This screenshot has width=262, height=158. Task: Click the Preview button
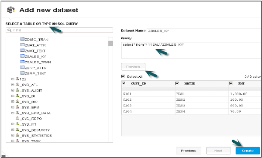coord(133,67)
